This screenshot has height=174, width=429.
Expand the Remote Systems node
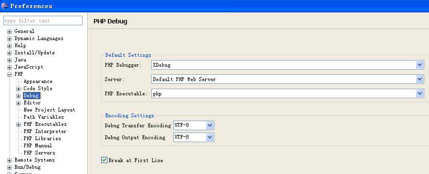(x=9, y=160)
